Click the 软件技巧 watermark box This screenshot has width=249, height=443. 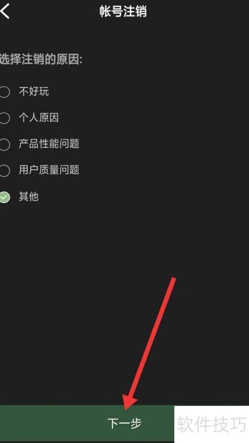[x=211, y=424]
